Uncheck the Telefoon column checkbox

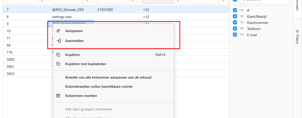coord(235,29)
